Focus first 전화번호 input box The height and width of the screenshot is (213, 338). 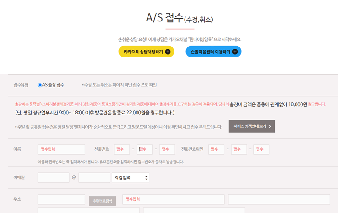point(122,149)
